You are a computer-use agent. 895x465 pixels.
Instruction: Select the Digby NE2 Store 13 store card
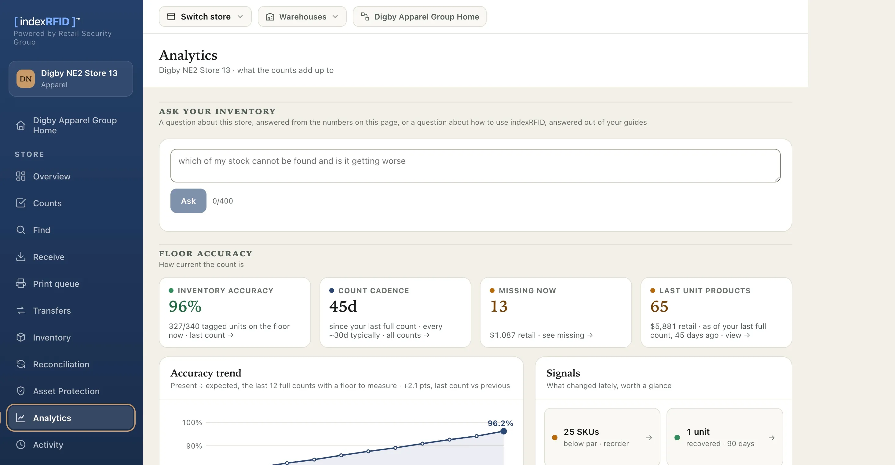[71, 79]
